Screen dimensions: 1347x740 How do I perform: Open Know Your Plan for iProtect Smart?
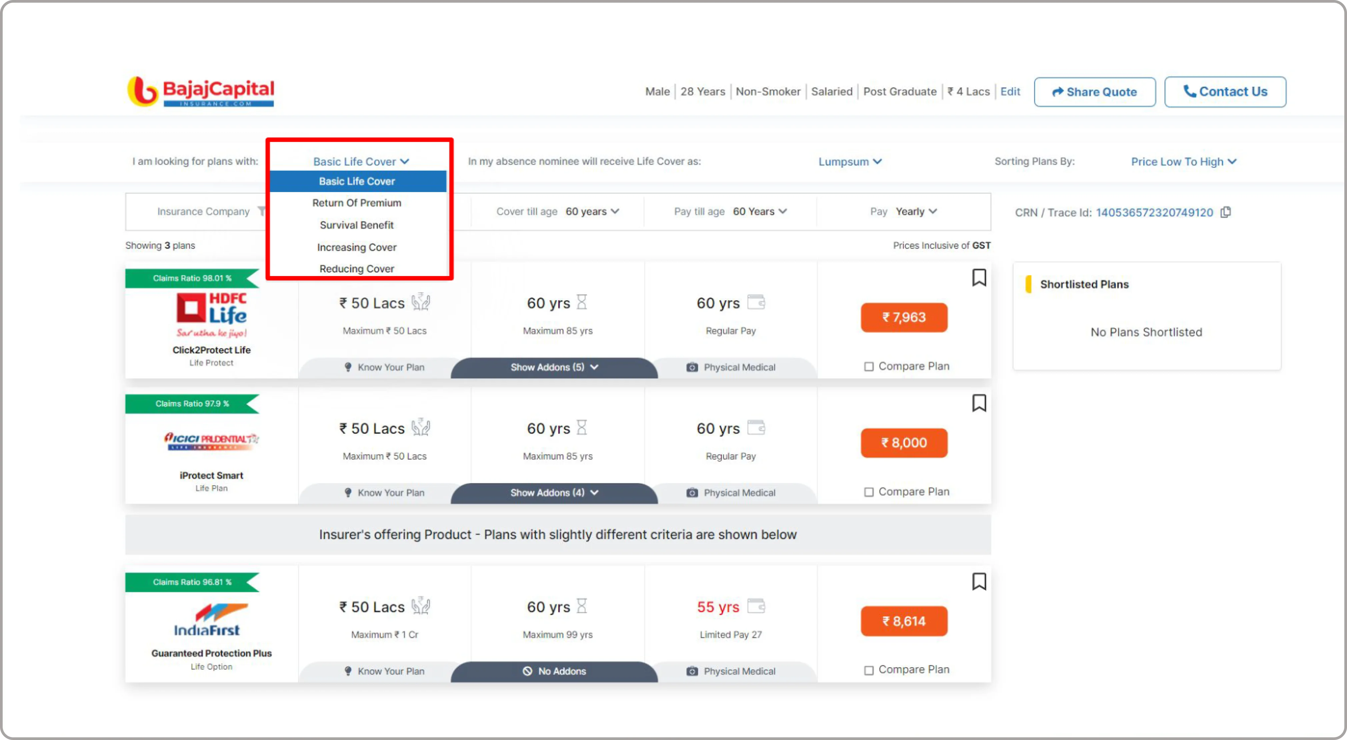tap(384, 493)
